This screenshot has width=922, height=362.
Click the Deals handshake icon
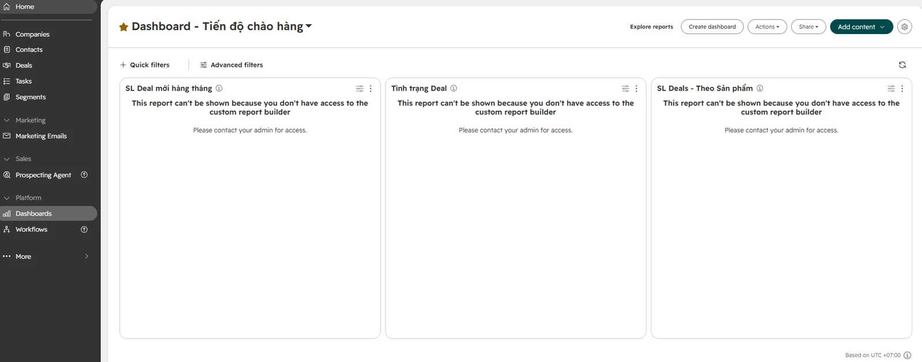point(7,65)
